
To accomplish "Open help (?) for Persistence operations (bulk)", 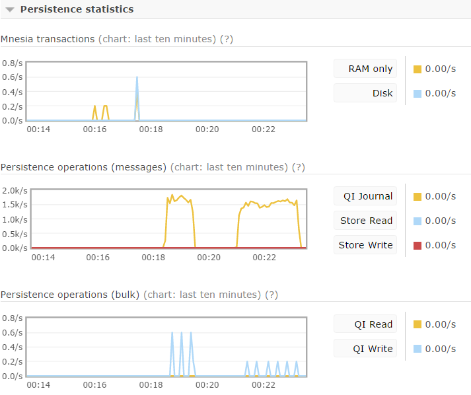I will pyautogui.click(x=271, y=295).
